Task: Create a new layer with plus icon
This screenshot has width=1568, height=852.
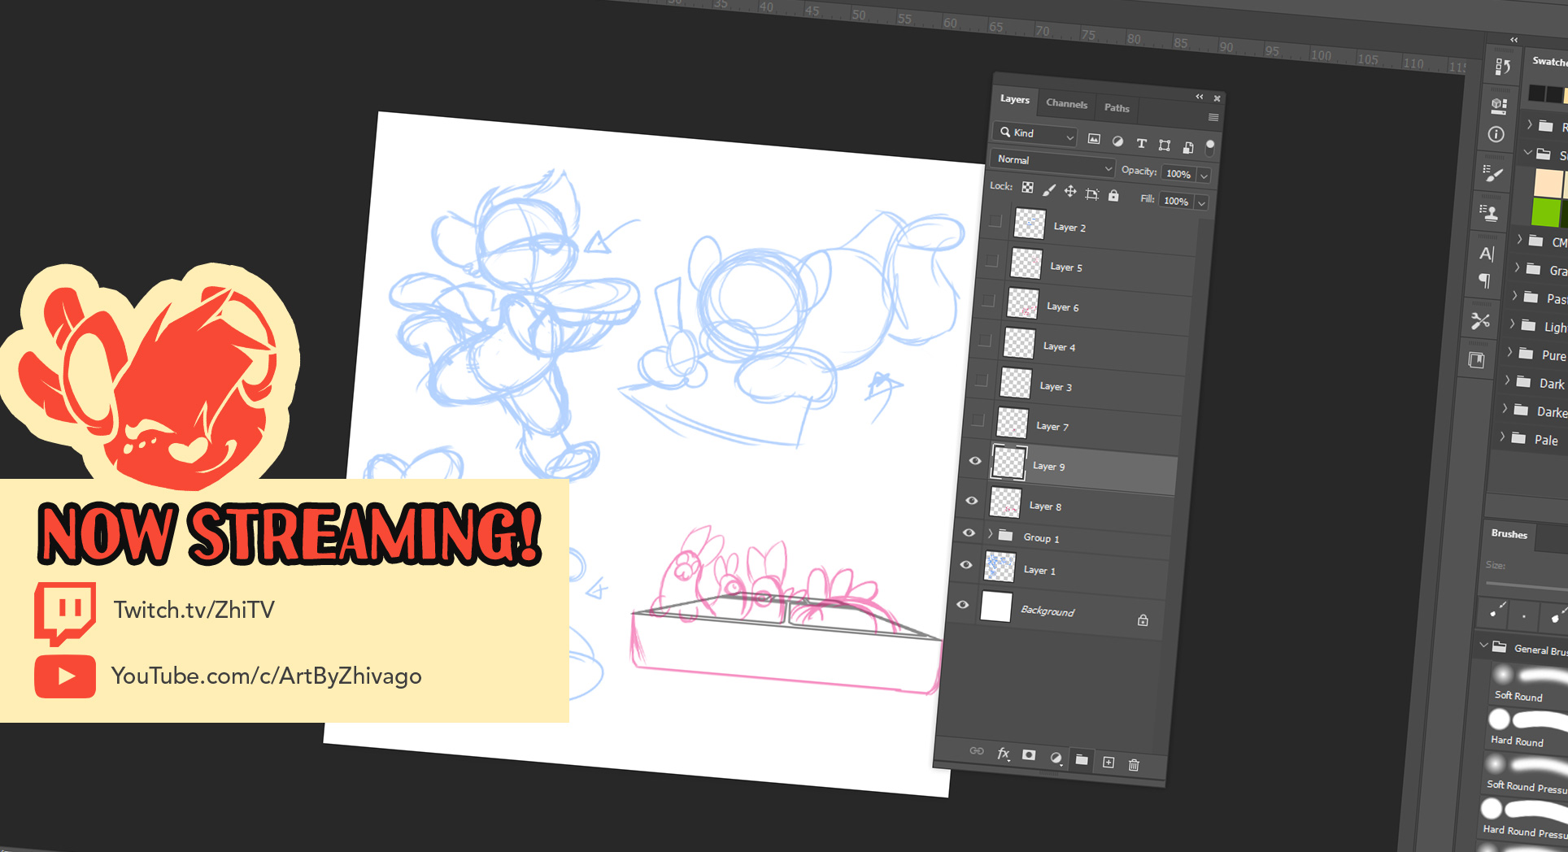Action: [1108, 762]
